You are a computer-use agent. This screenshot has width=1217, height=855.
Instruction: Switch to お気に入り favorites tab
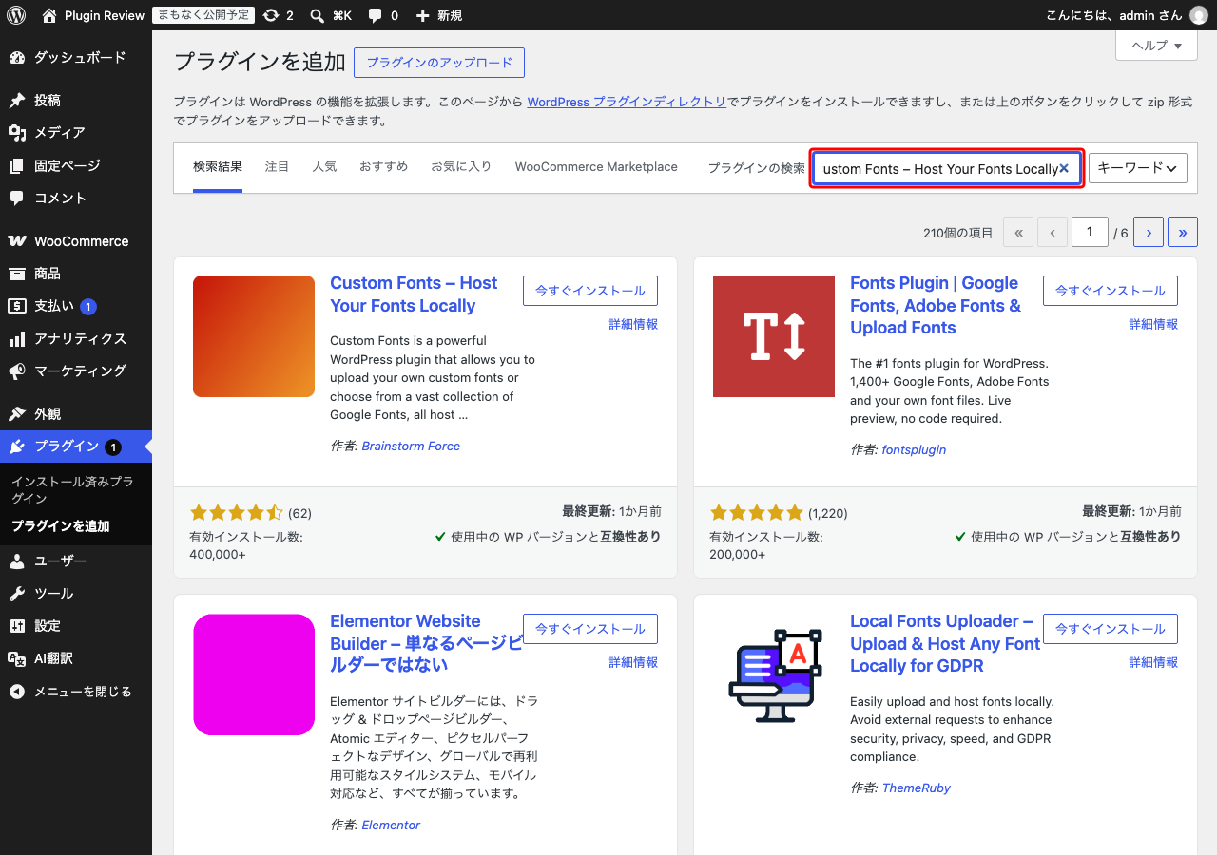(x=461, y=167)
